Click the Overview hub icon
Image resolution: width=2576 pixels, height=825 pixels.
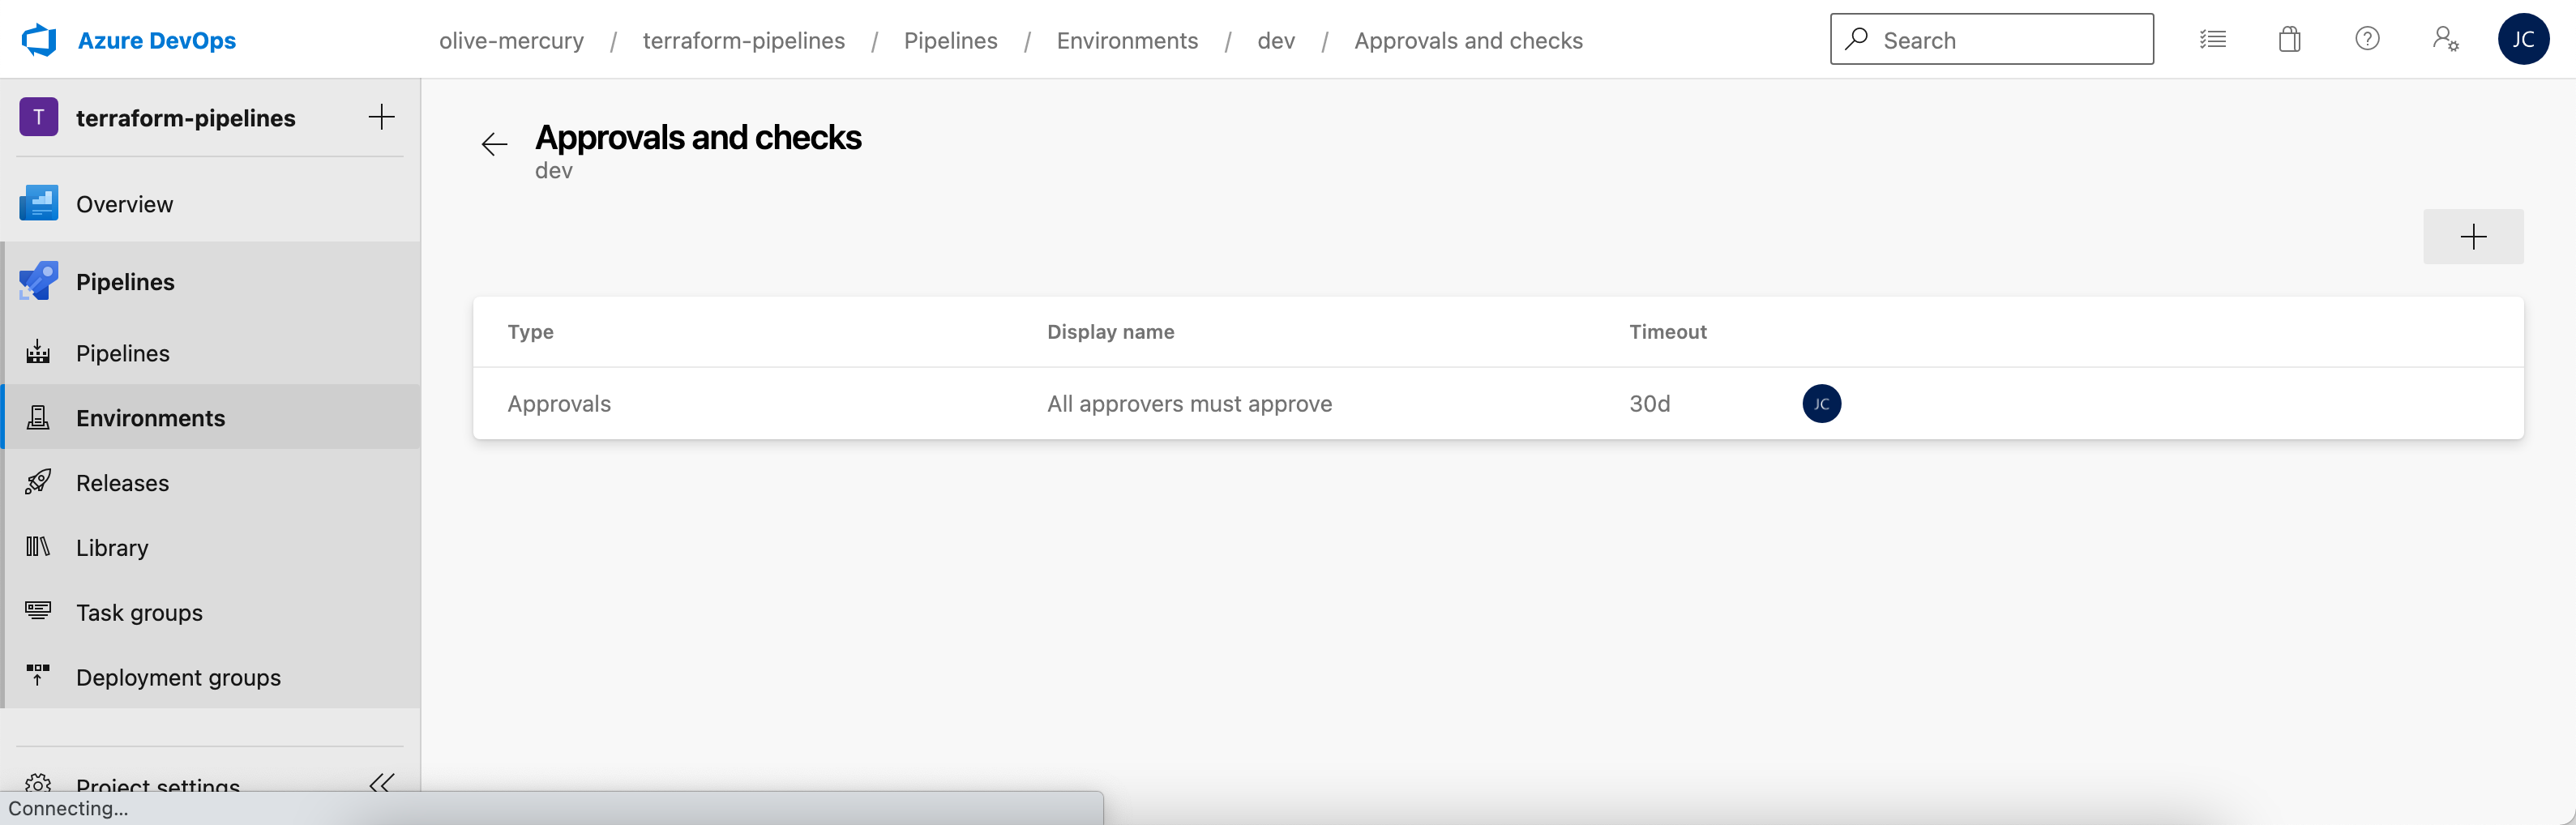point(38,203)
